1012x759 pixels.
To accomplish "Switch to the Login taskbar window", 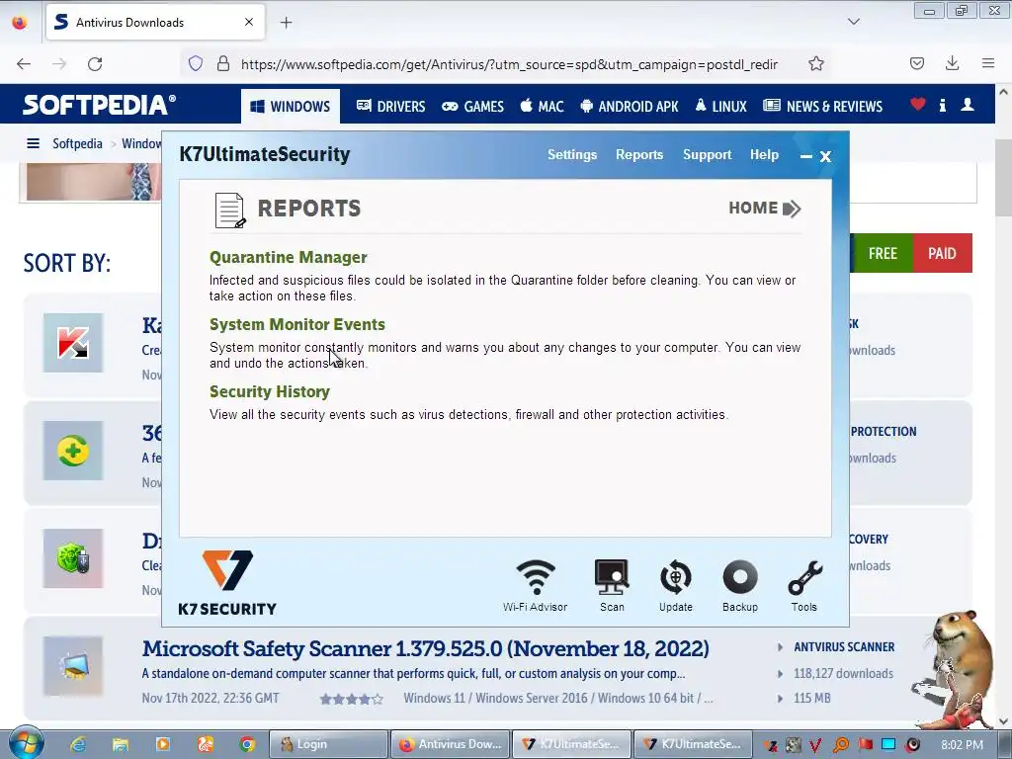I will pyautogui.click(x=328, y=744).
